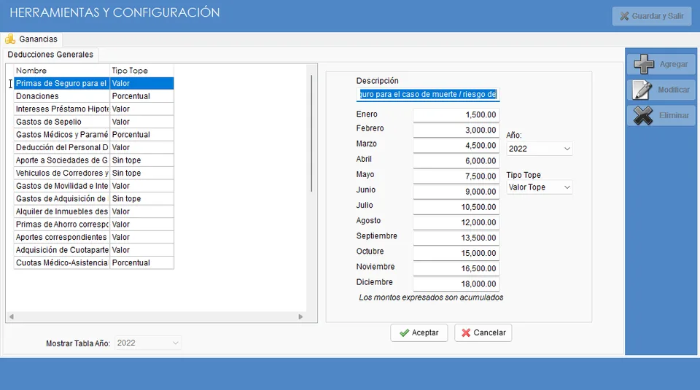Screen dimensions: 700x390
Task: Click the Eliminar cross icon
Action: coord(643,116)
